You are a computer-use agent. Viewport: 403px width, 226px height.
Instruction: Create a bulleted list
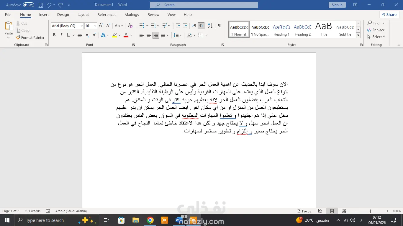tap(142, 26)
